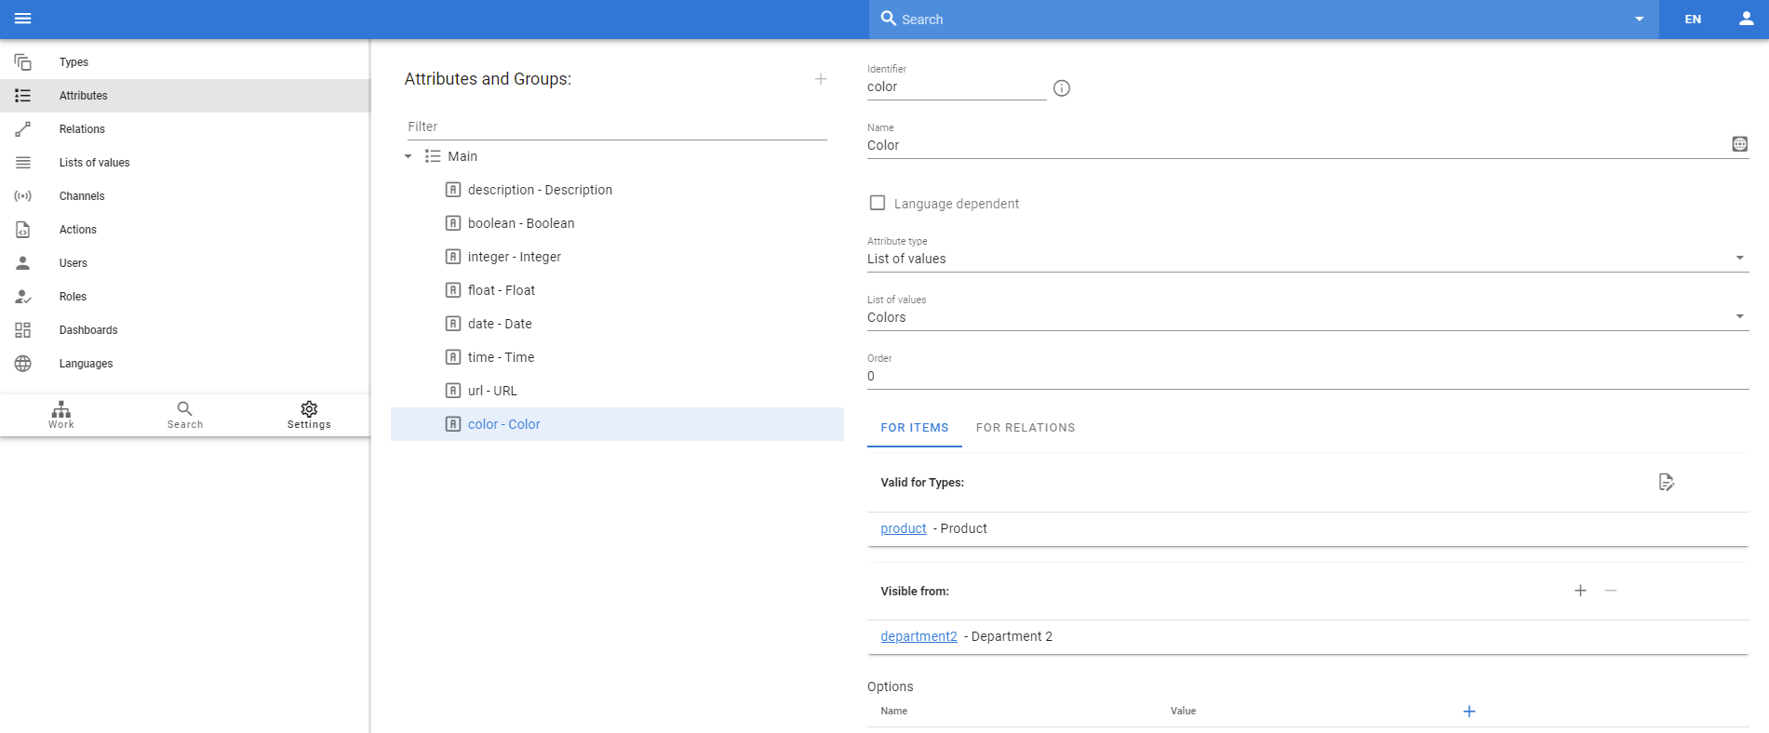Open Users settings
Image resolution: width=1769 pixels, height=733 pixels.
click(x=185, y=263)
